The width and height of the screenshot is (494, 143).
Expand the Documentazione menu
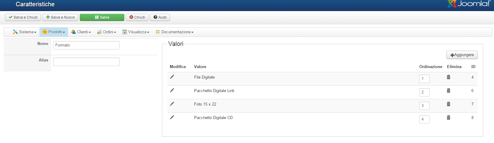[175, 32]
